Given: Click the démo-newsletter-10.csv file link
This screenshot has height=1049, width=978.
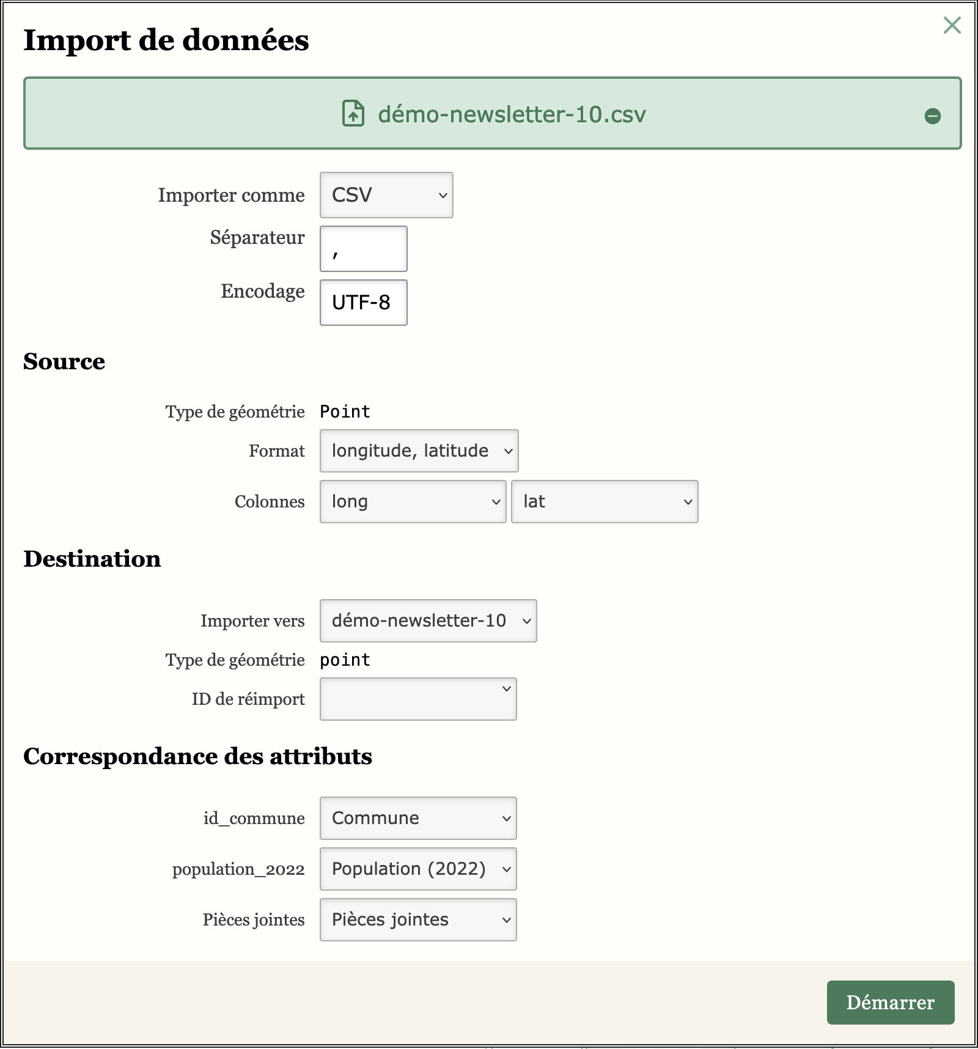Looking at the screenshot, I should click(x=512, y=114).
